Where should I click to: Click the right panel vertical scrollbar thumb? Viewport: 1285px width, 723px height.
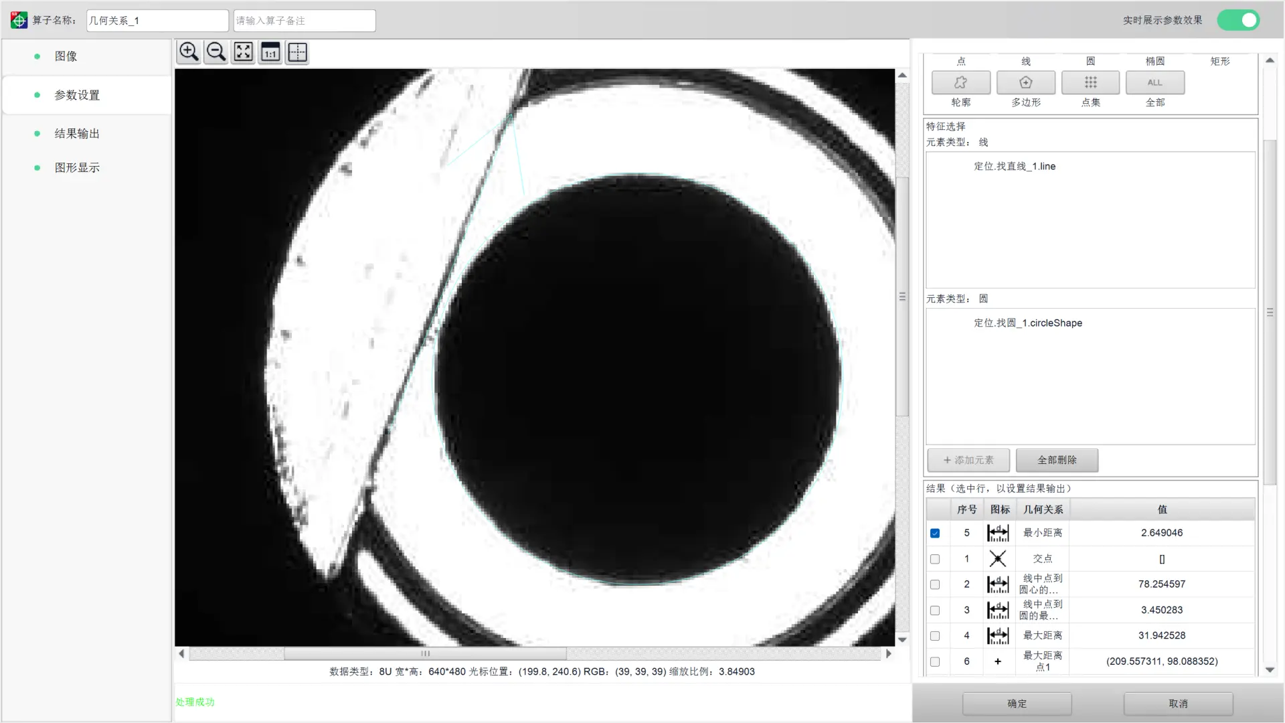(1270, 313)
